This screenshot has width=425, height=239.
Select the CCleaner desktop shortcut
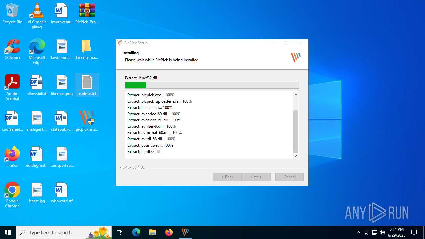[12, 50]
